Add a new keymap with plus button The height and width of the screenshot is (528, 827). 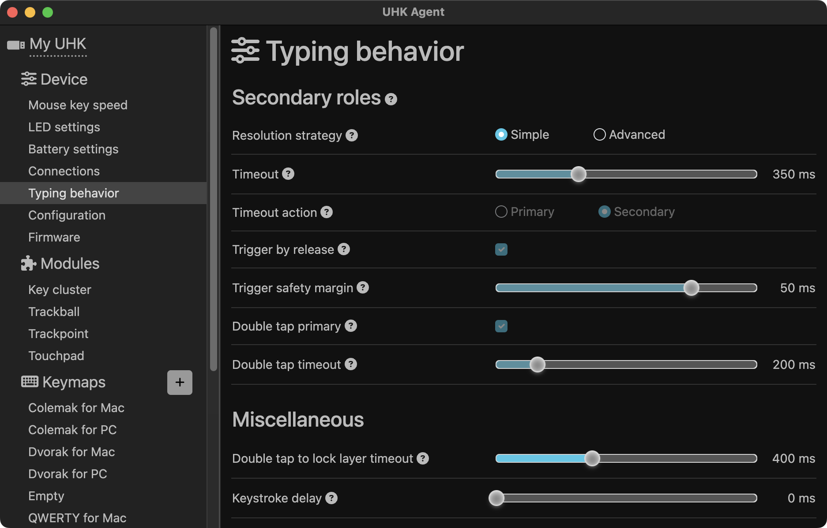tap(180, 382)
